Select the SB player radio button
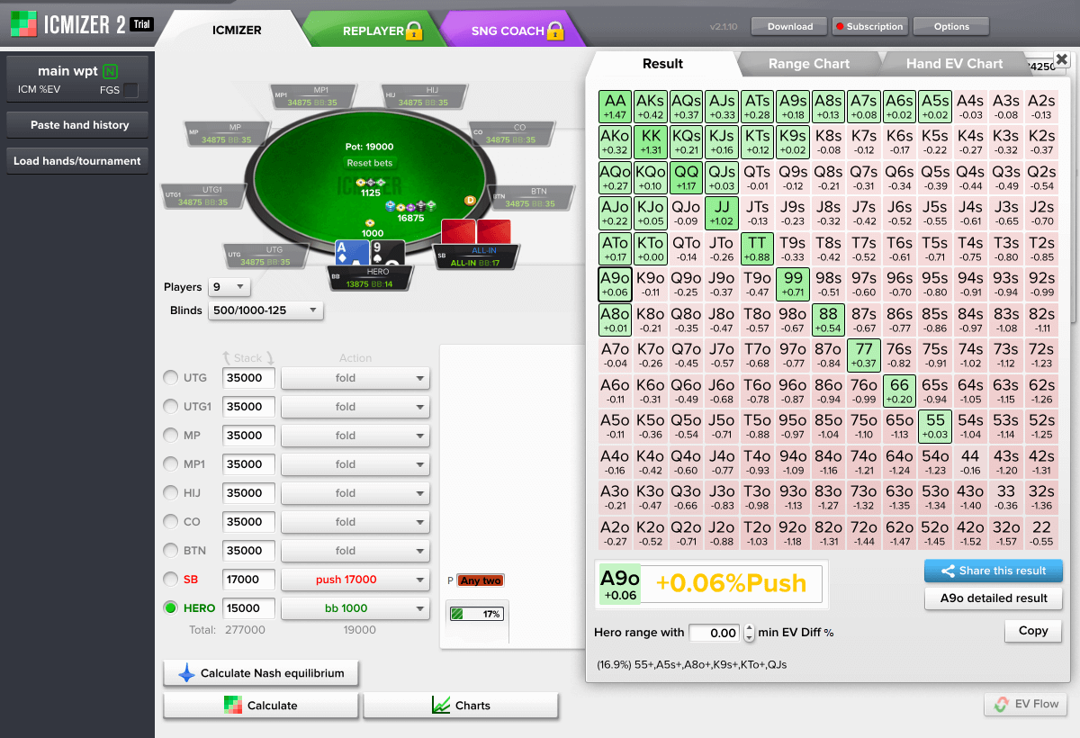The height and width of the screenshot is (738, 1080). click(170, 580)
